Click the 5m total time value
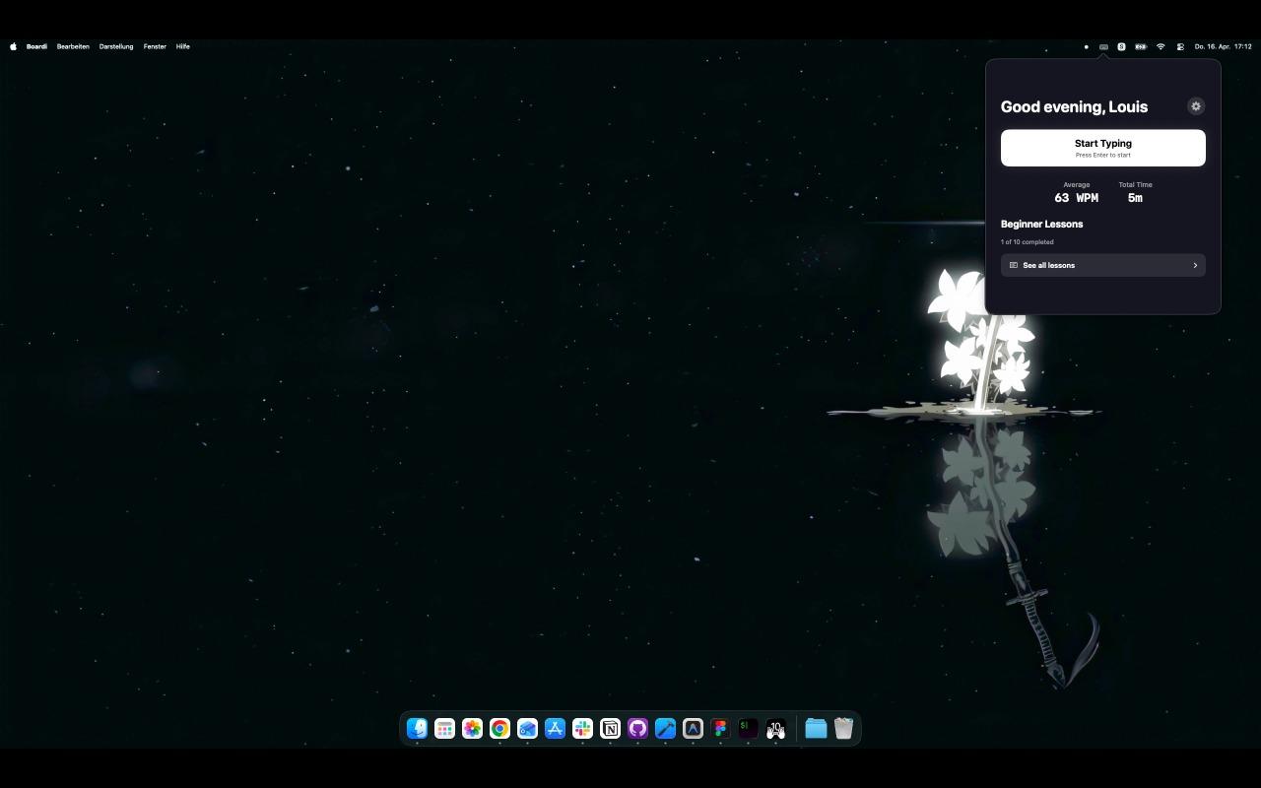 [1135, 198]
